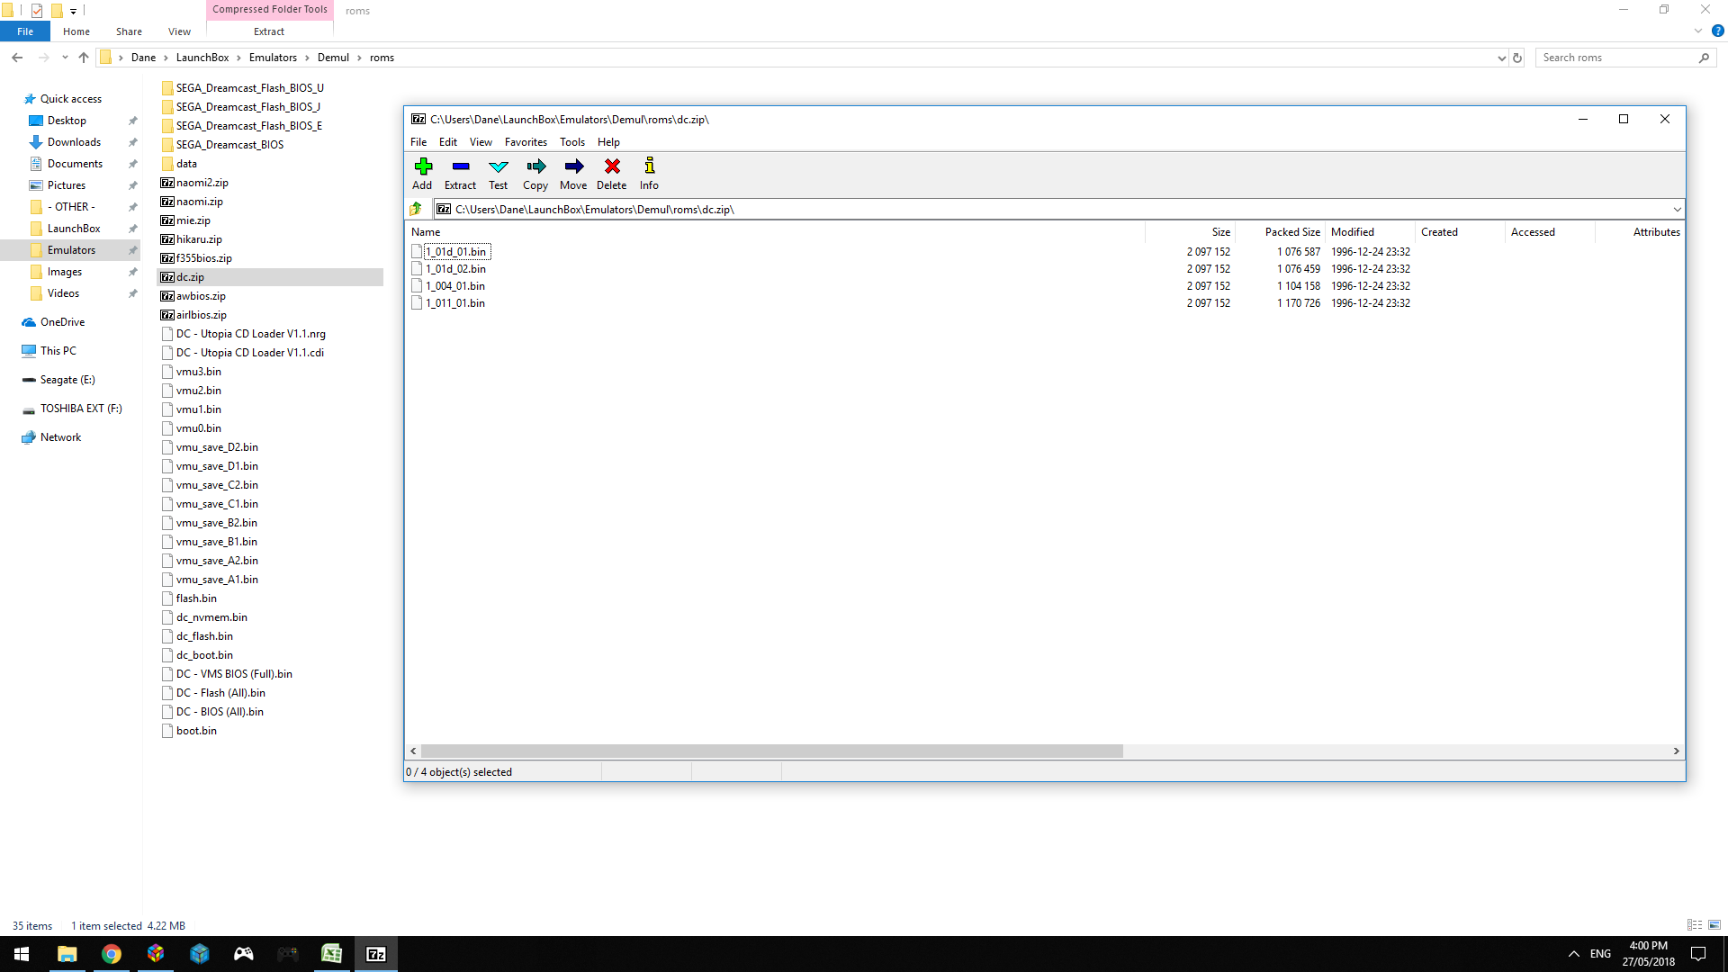Open the Tools menu in 7-Zip
1728x972 pixels.
[x=572, y=142]
